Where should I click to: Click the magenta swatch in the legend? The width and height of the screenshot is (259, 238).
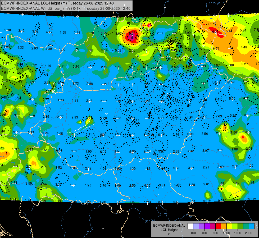coord(213,226)
